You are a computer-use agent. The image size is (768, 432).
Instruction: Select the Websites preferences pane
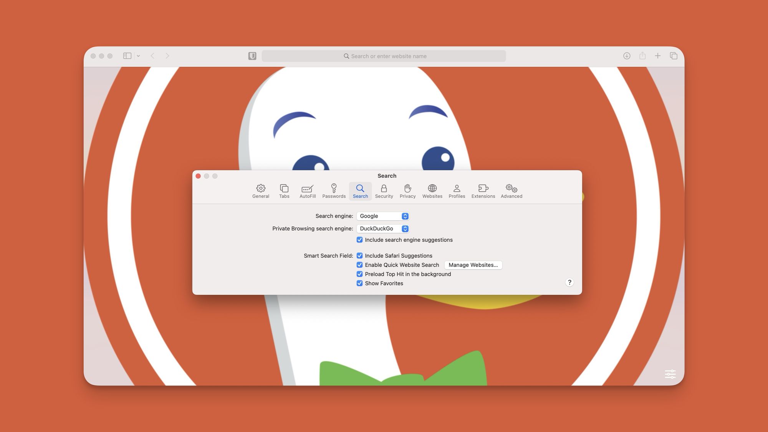pos(432,191)
